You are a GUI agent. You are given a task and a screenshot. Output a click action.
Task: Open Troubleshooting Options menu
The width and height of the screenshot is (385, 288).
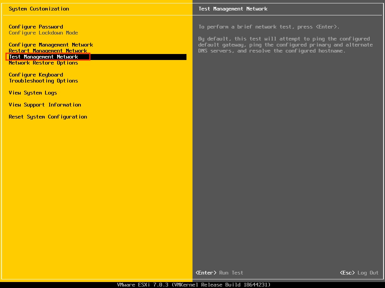click(x=43, y=81)
